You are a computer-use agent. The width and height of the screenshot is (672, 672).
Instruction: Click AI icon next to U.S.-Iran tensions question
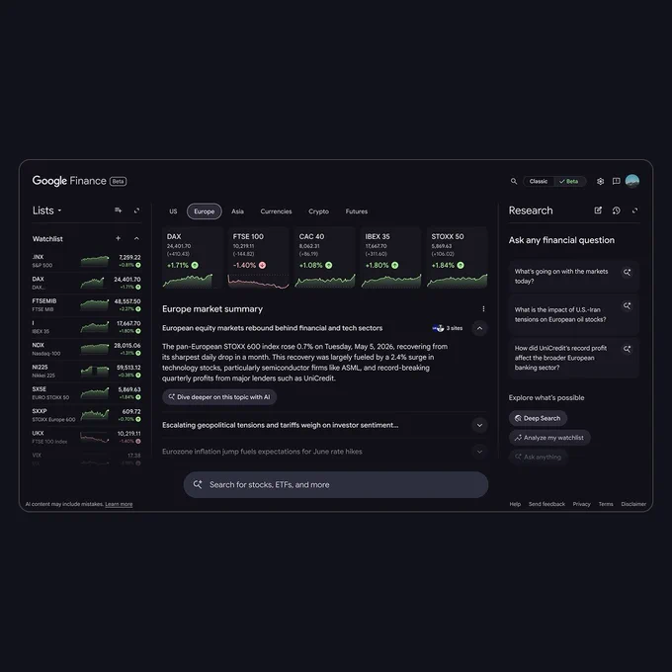pos(627,305)
